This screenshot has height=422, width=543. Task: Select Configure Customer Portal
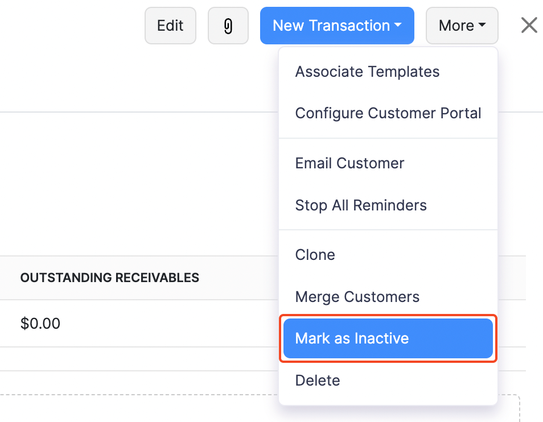pos(388,113)
